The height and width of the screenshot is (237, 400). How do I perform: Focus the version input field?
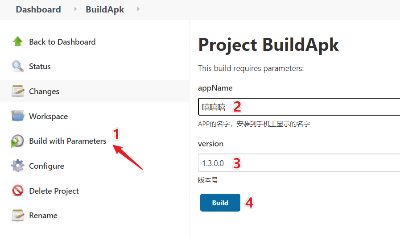click(299, 163)
